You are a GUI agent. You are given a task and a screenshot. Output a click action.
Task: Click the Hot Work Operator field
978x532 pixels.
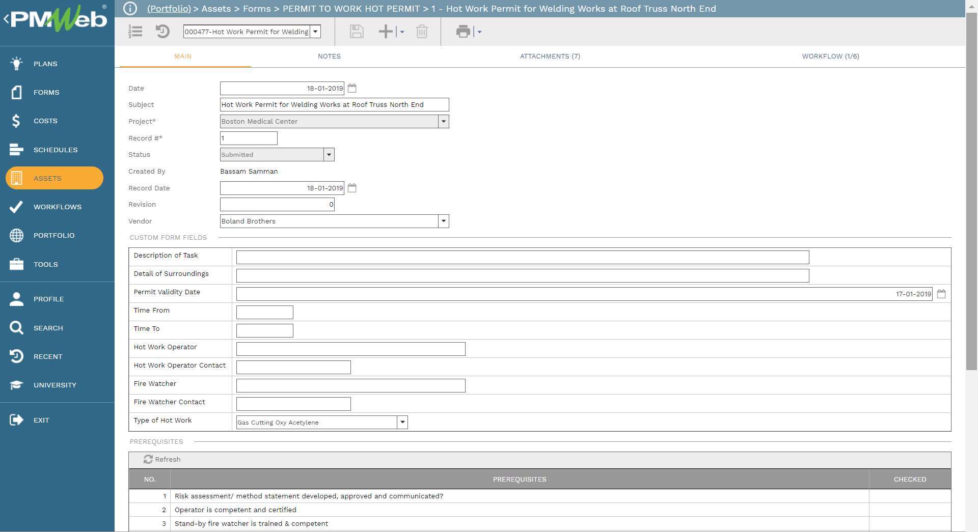351,349
